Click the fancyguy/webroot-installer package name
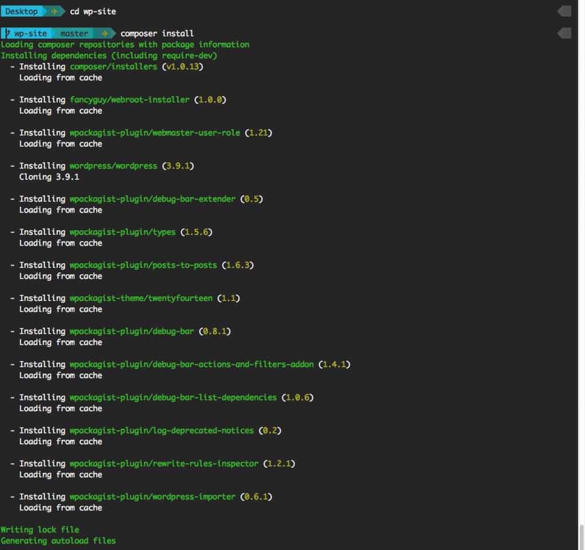Screen dimensions: 585x550 click(x=130, y=100)
